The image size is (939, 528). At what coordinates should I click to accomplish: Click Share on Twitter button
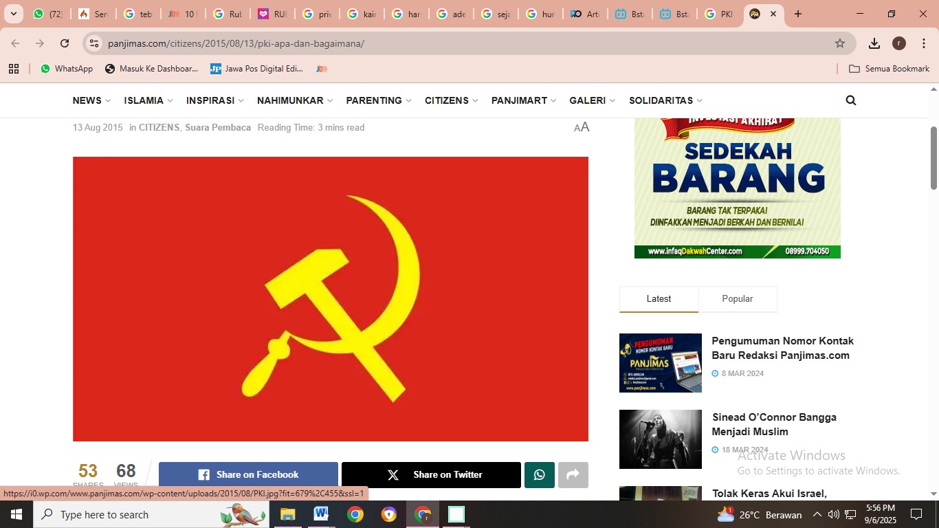click(431, 475)
